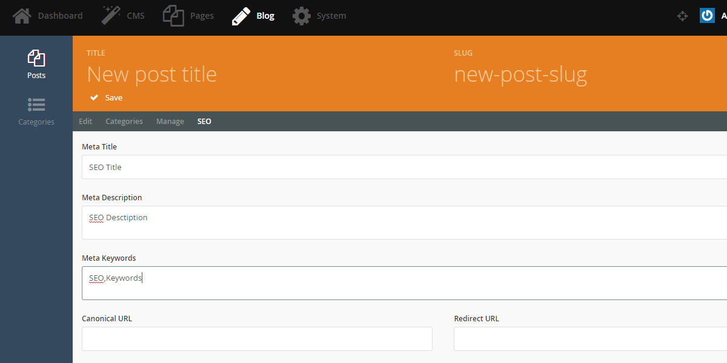
Task: Click the Pages menu label
Action: pyautogui.click(x=202, y=16)
